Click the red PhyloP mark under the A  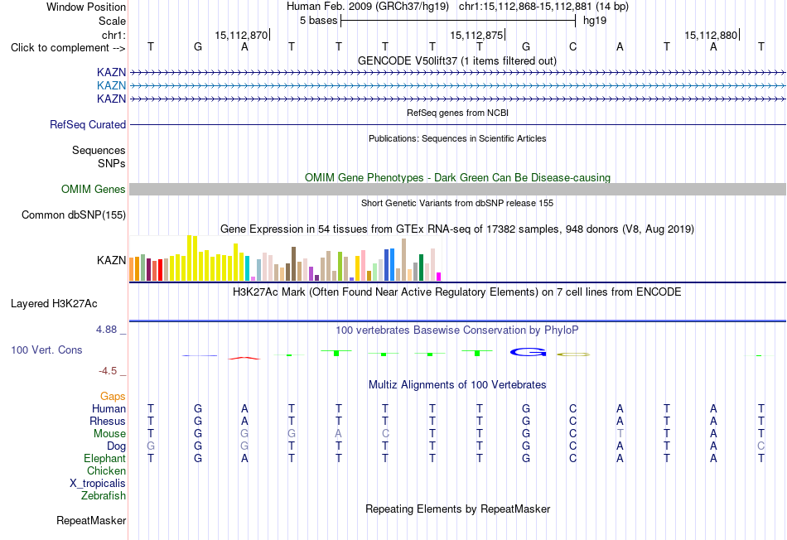(x=244, y=359)
